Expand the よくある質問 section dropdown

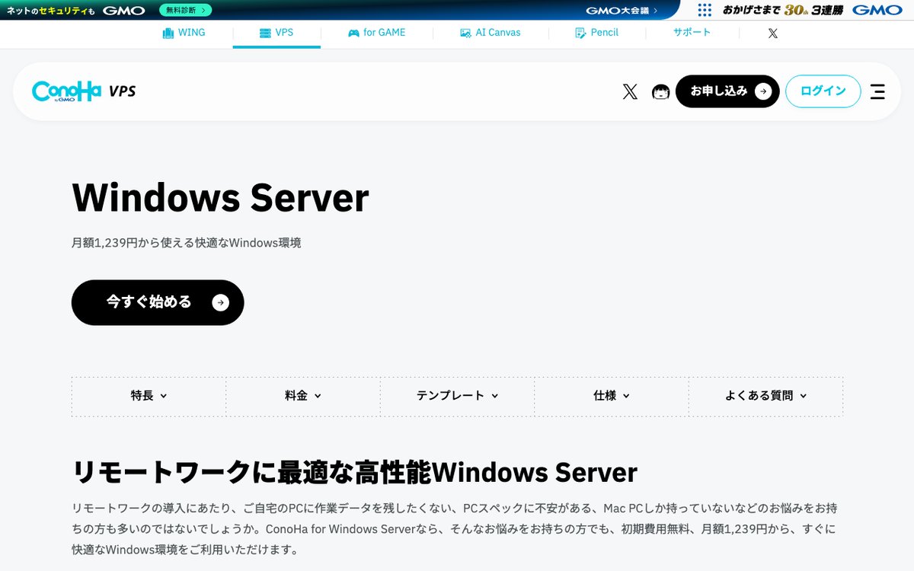click(765, 396)
